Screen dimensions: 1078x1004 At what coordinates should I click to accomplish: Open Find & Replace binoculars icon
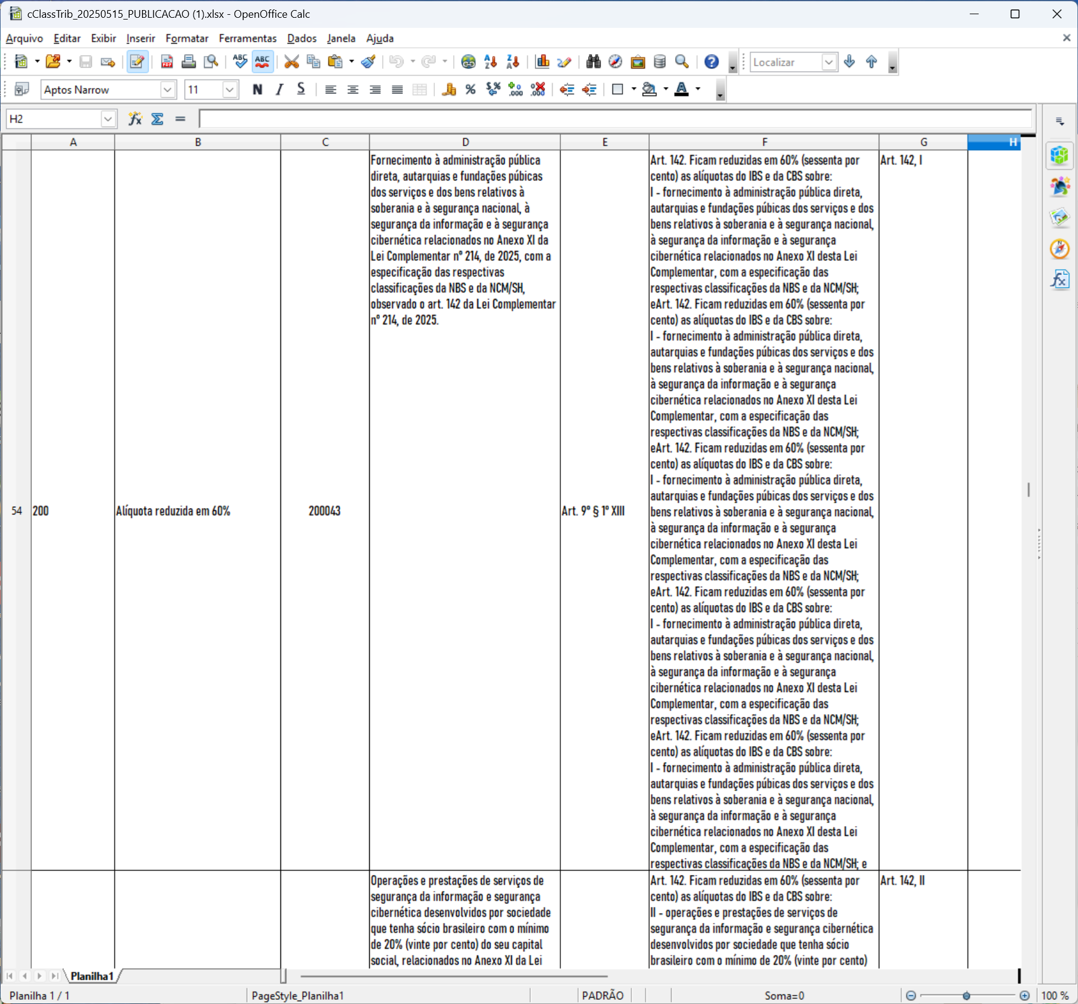point(593,62)
